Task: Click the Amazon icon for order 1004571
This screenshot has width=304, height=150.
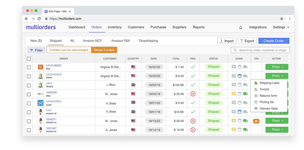Action: pos(40,121)
